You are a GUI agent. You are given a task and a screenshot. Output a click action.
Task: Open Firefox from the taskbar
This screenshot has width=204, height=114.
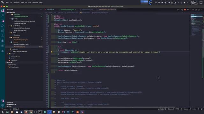click(26, 112)
